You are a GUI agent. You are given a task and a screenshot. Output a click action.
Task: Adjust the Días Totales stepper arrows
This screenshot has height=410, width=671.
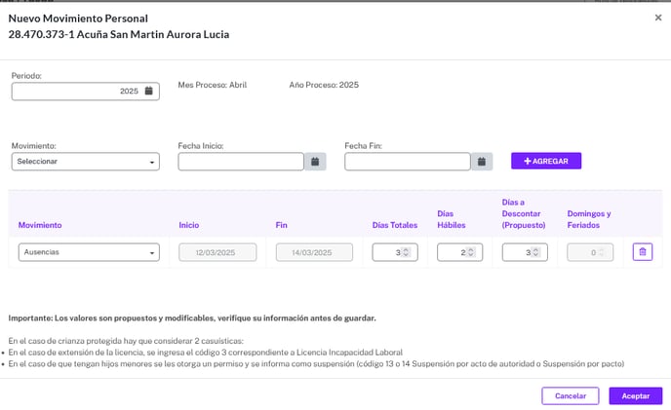tap(406, 252)
